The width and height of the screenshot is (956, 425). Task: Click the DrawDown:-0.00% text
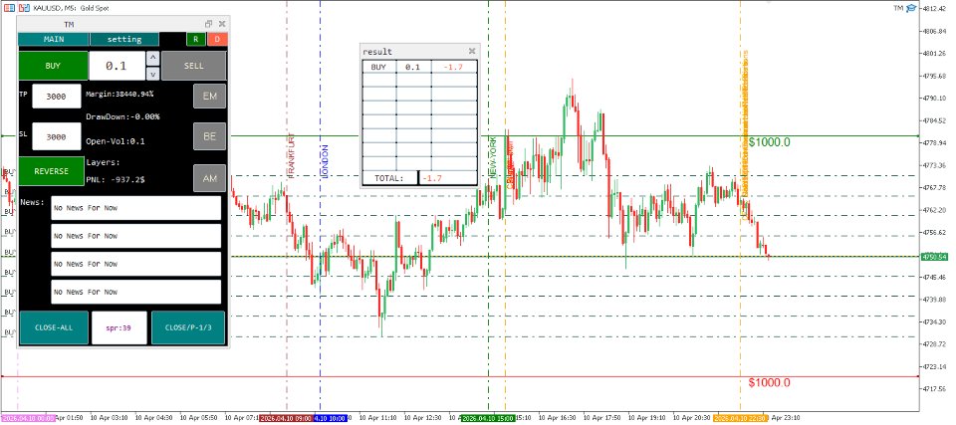123,116
